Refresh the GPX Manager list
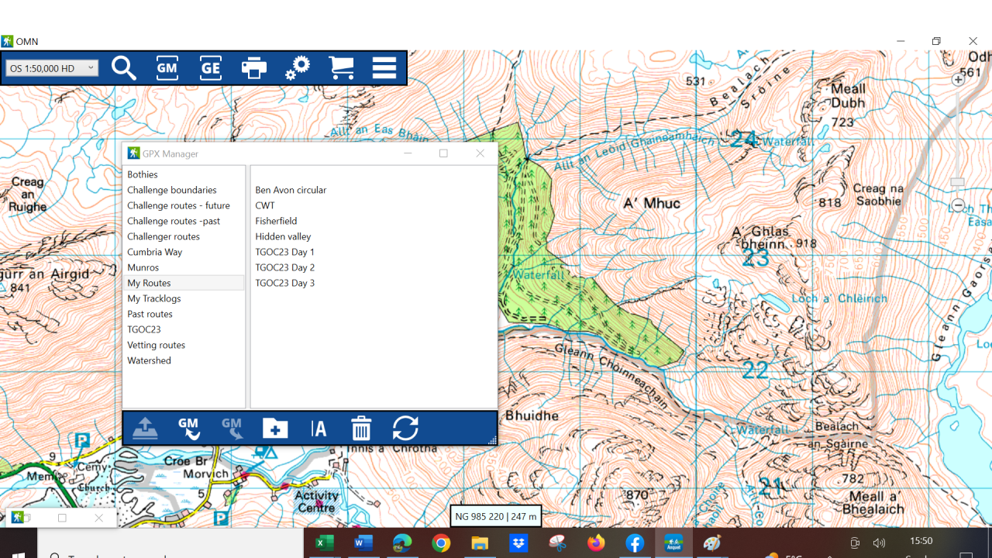 click(405, 428)
